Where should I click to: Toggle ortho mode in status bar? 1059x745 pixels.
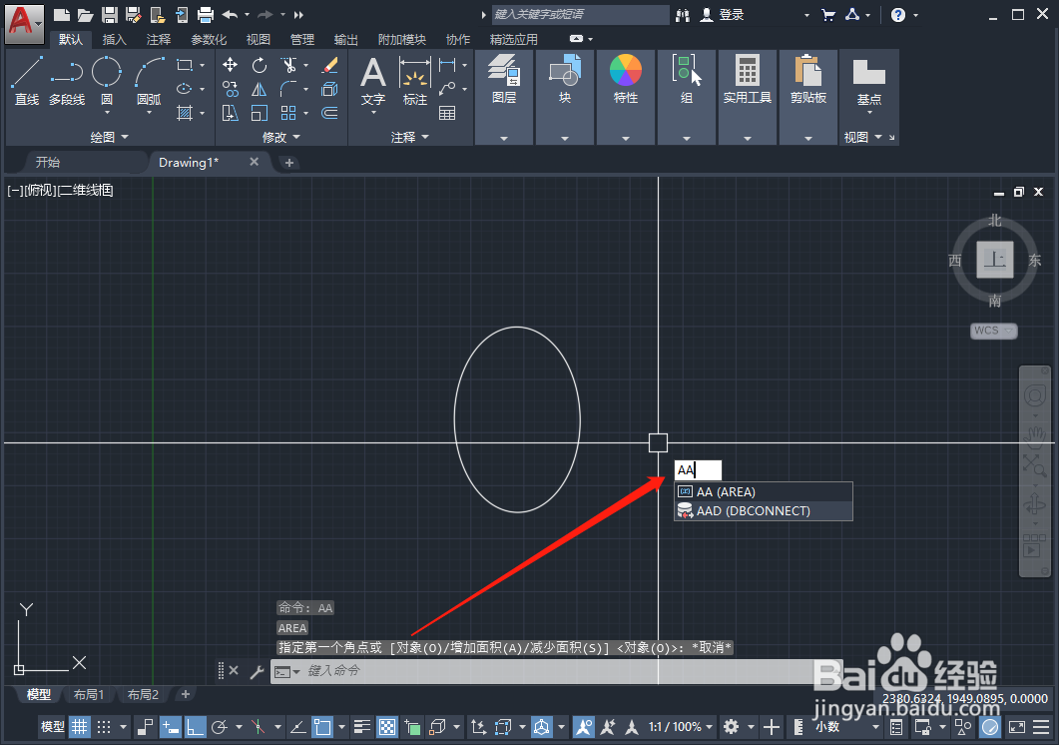pyautogui.click(x=195, y=727)
